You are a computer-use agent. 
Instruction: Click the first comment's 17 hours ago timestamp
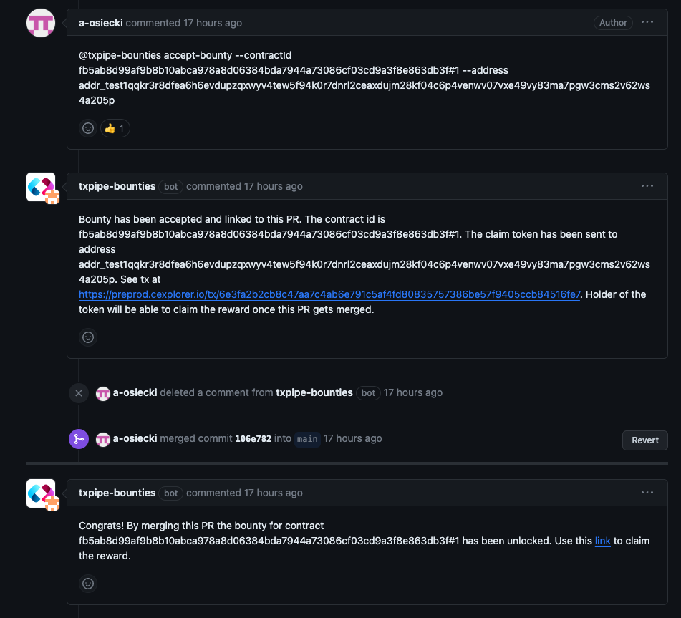[213, 23]
